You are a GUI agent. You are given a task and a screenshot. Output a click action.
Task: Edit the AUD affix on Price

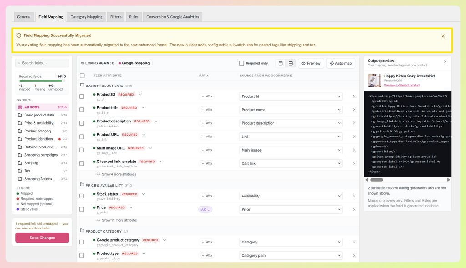pos(205,209)
